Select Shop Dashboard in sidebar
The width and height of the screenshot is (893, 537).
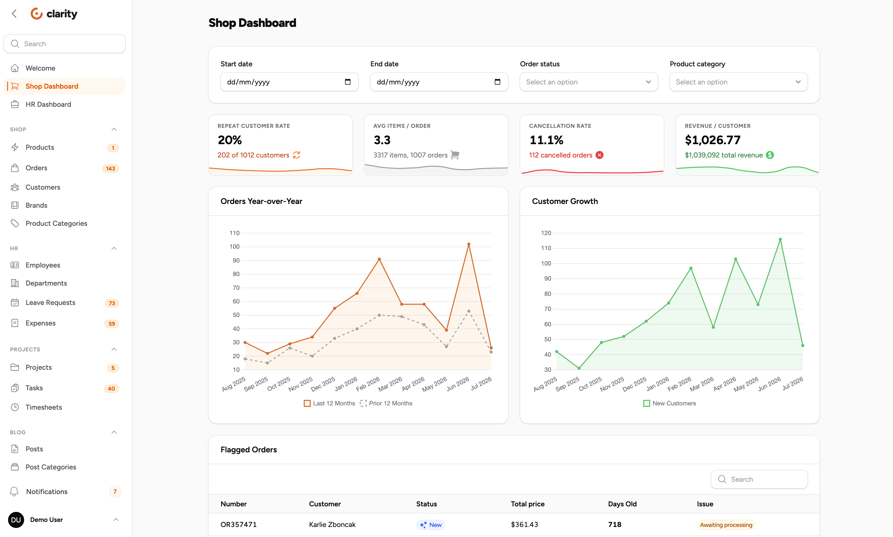point(64,86)
